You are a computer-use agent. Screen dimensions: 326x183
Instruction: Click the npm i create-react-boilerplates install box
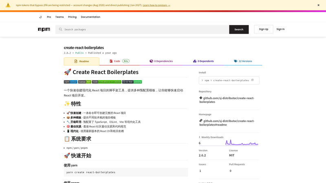tap(229, 80)
